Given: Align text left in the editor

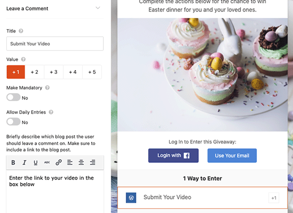Looking at the screenshot, I should pos(70,162).
